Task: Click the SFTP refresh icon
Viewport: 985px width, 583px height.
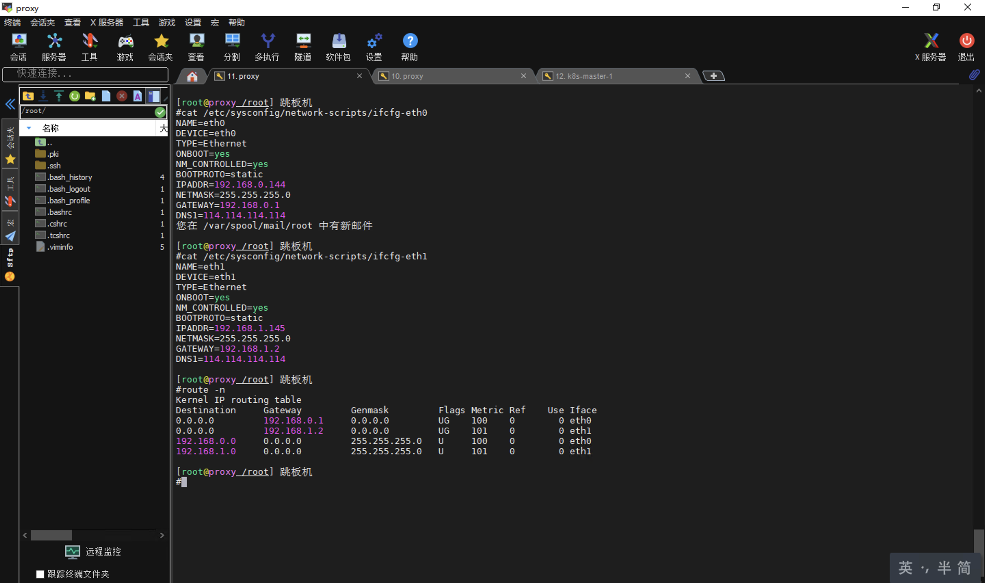Action: coord(75,96)
